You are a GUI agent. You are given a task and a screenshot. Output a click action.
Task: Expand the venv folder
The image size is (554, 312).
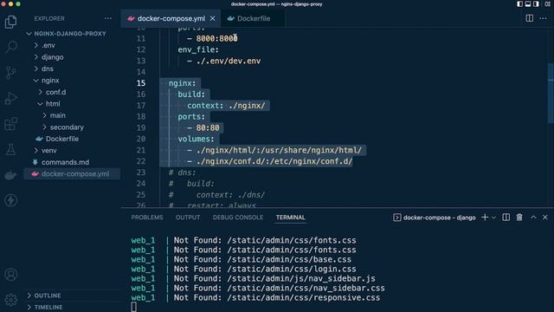coord(48,150)
